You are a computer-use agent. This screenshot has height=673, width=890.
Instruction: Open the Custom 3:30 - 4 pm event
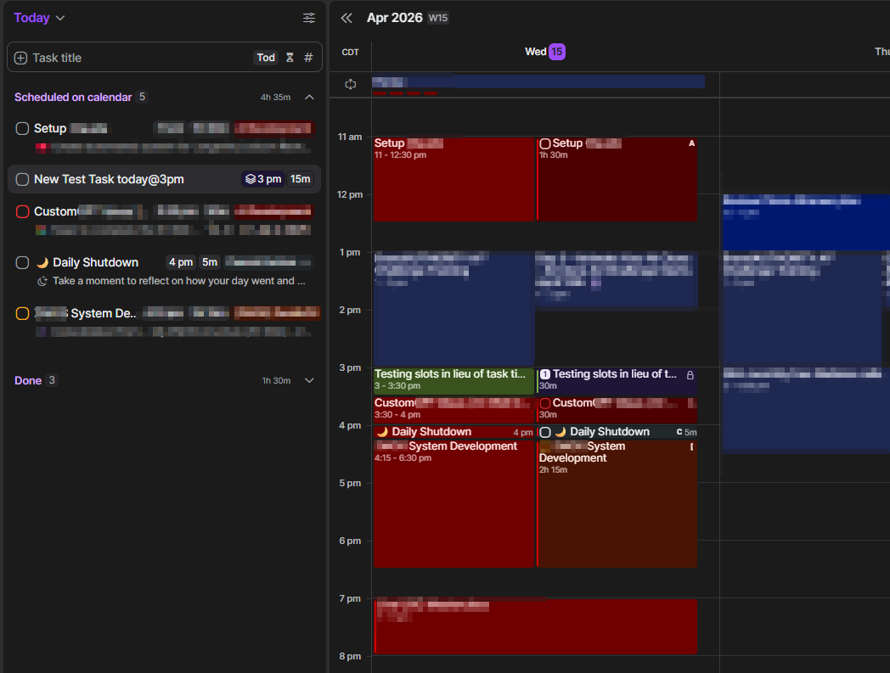coord(453,410)
